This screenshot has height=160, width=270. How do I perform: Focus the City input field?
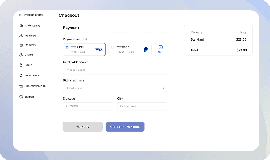pos(142,107)
